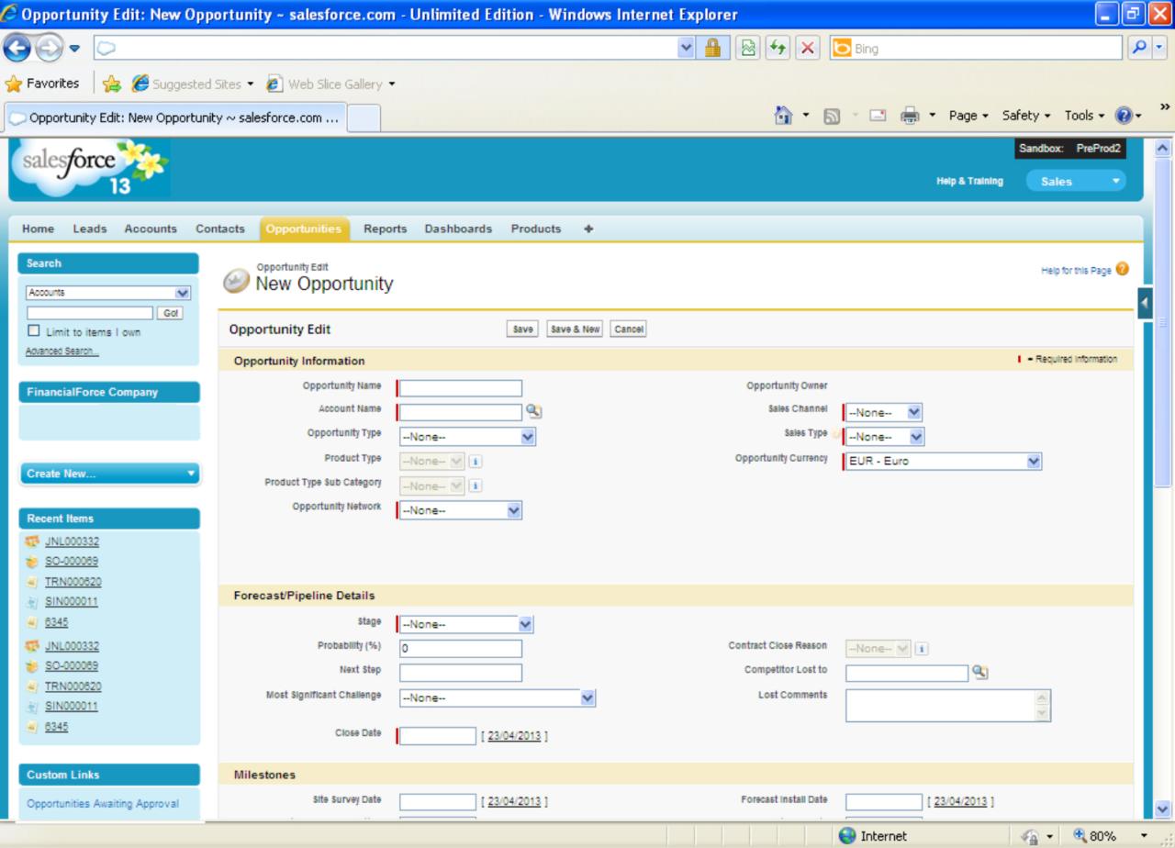
Task: Open the Help & Training link
Action: [x=969, y=182]
